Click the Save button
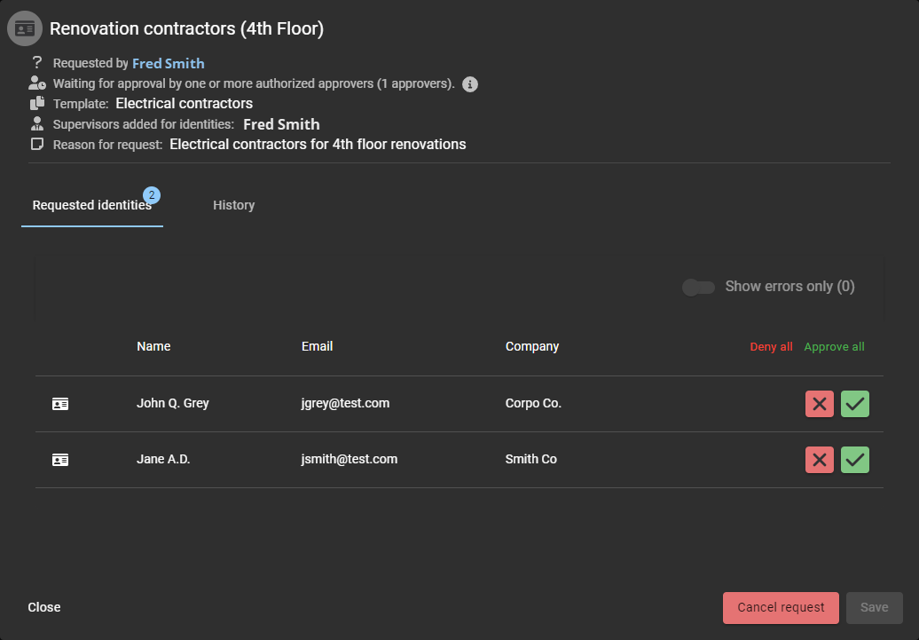This screenshot has width=919, height=640. [874, 607]
